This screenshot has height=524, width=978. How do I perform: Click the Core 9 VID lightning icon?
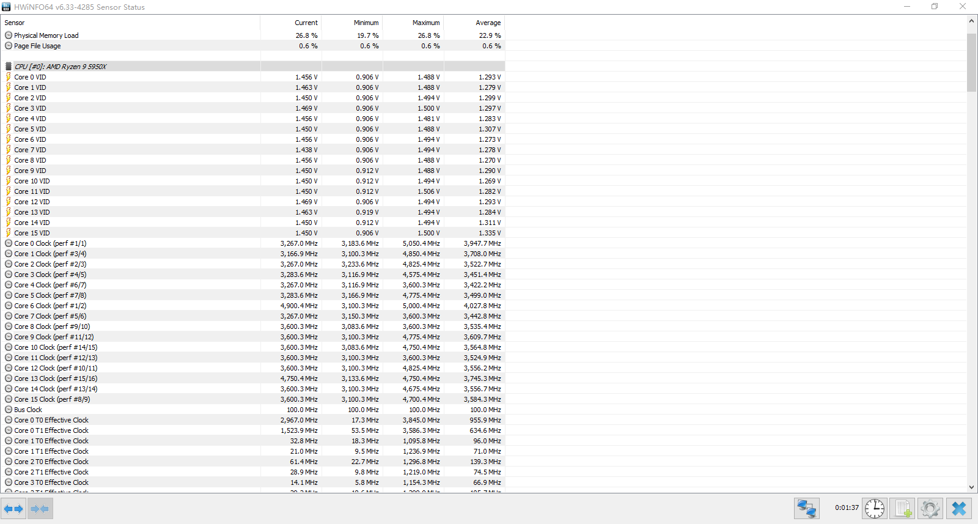tap(9, 170)
